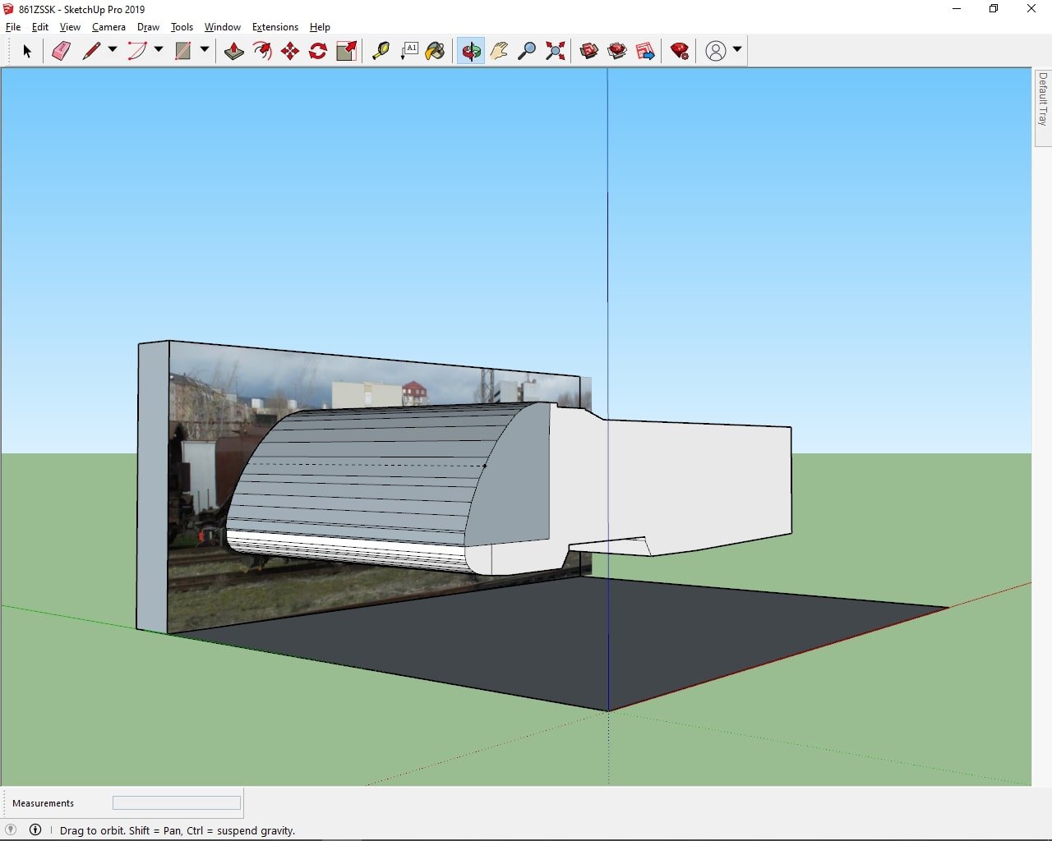
Task: Open Extension Manager ruby icon
Action: click(x=680, y=51)
